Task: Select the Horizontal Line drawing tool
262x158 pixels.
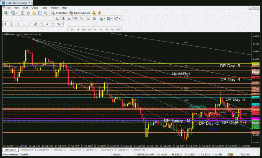Action: [24, 24]
